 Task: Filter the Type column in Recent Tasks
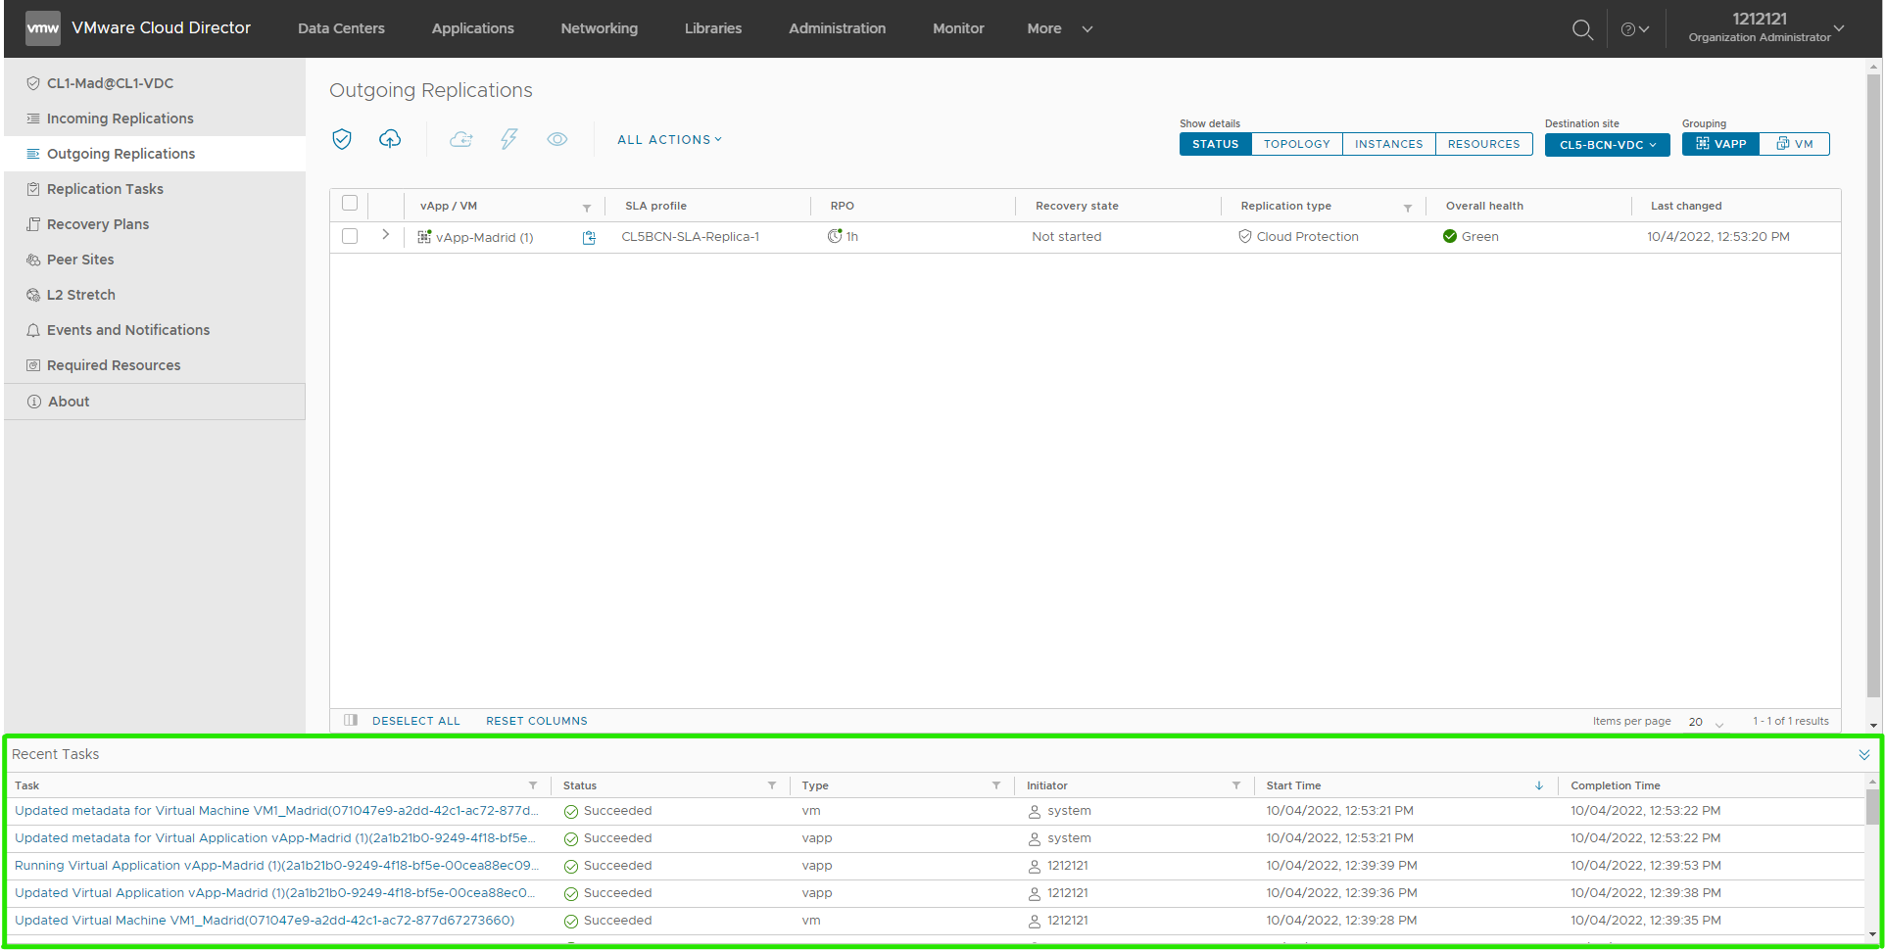pos(996,785)
